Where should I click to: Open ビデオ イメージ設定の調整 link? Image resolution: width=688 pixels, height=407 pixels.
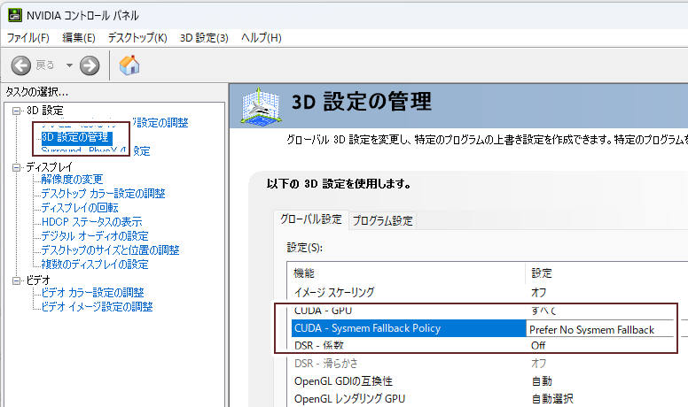click(97, 306)
